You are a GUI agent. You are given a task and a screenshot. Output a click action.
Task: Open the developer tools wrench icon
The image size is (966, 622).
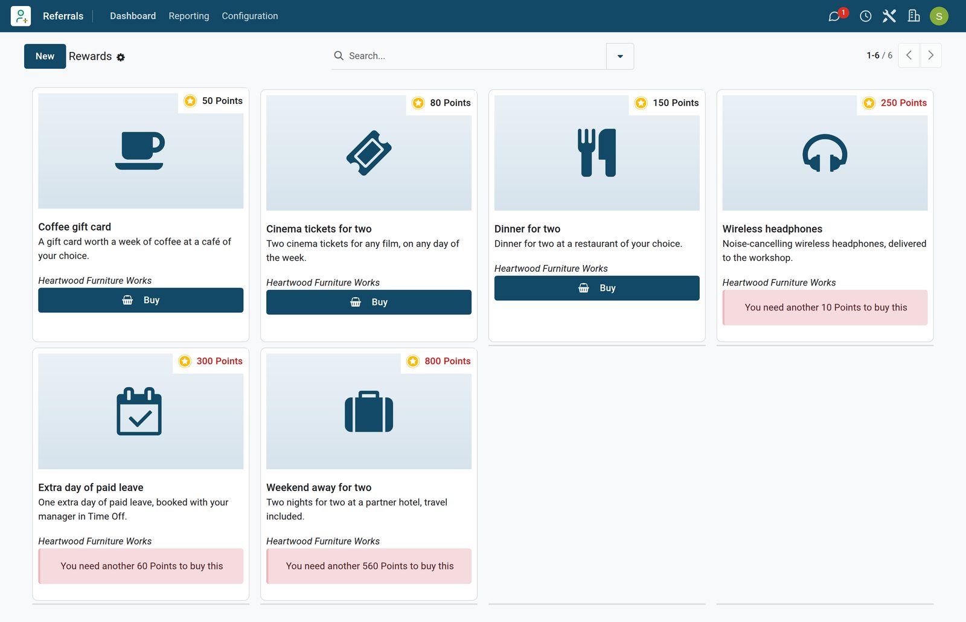point(889,16)
